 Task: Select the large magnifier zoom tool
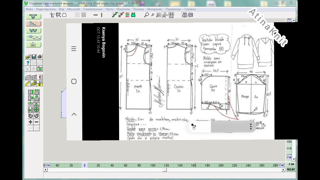pos(146,15)
